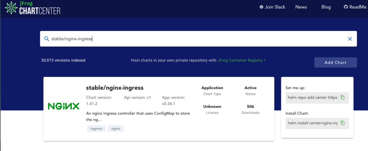Click the search magnifier icon
This screenshot has width=368, height=151.
46,39
